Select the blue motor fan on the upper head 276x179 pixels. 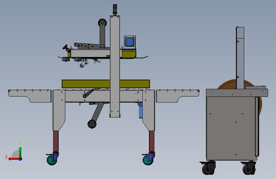coord(130,42)
